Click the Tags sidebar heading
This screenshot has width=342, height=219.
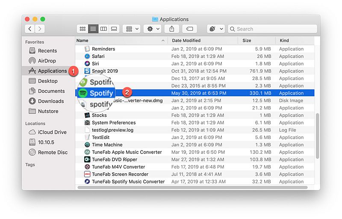coord(30,165)
